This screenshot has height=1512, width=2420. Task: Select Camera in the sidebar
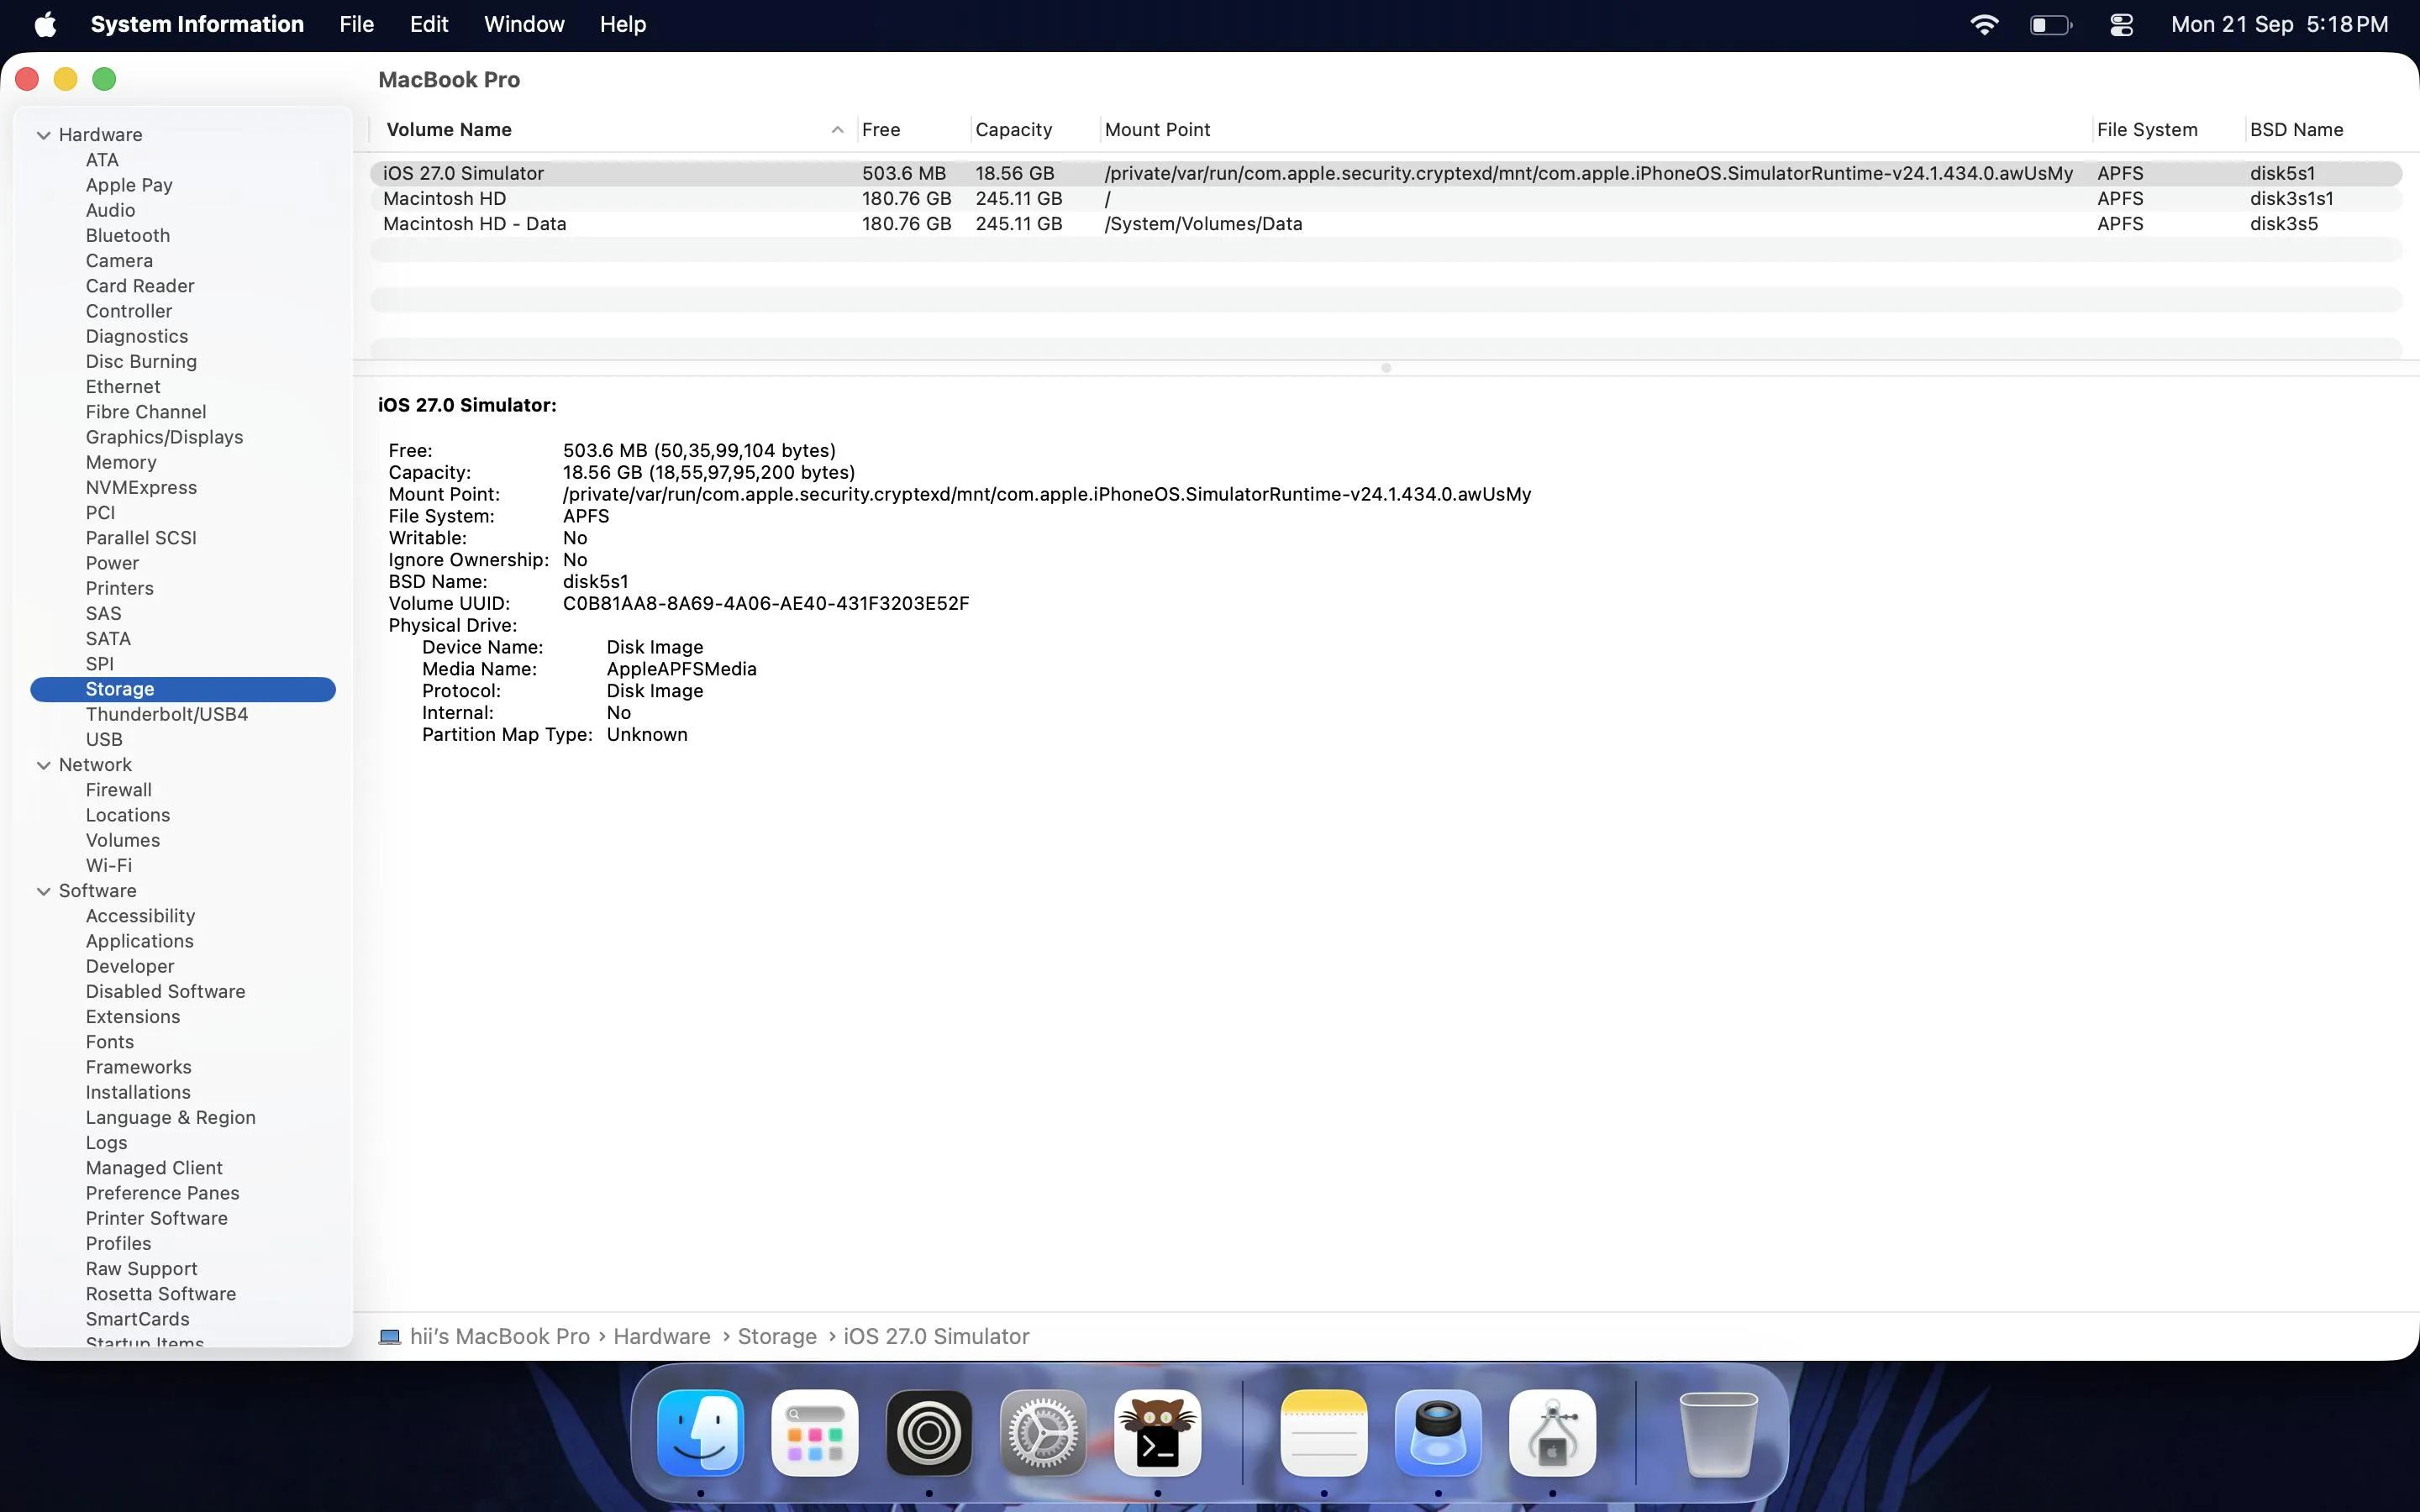pos(119,261)
